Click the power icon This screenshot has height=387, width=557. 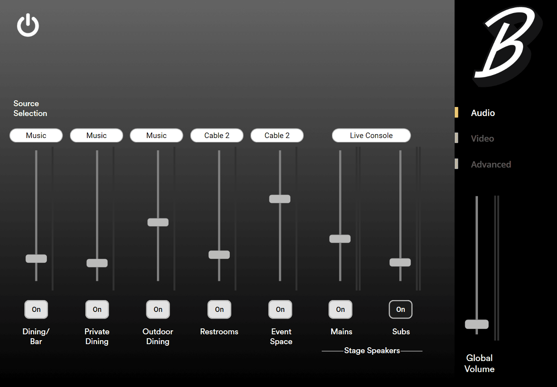click(28, 25)
